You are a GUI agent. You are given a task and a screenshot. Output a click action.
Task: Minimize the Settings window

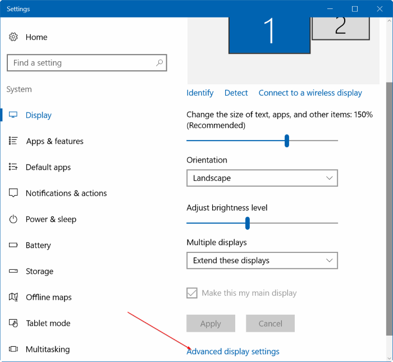[x=330, y=9]
